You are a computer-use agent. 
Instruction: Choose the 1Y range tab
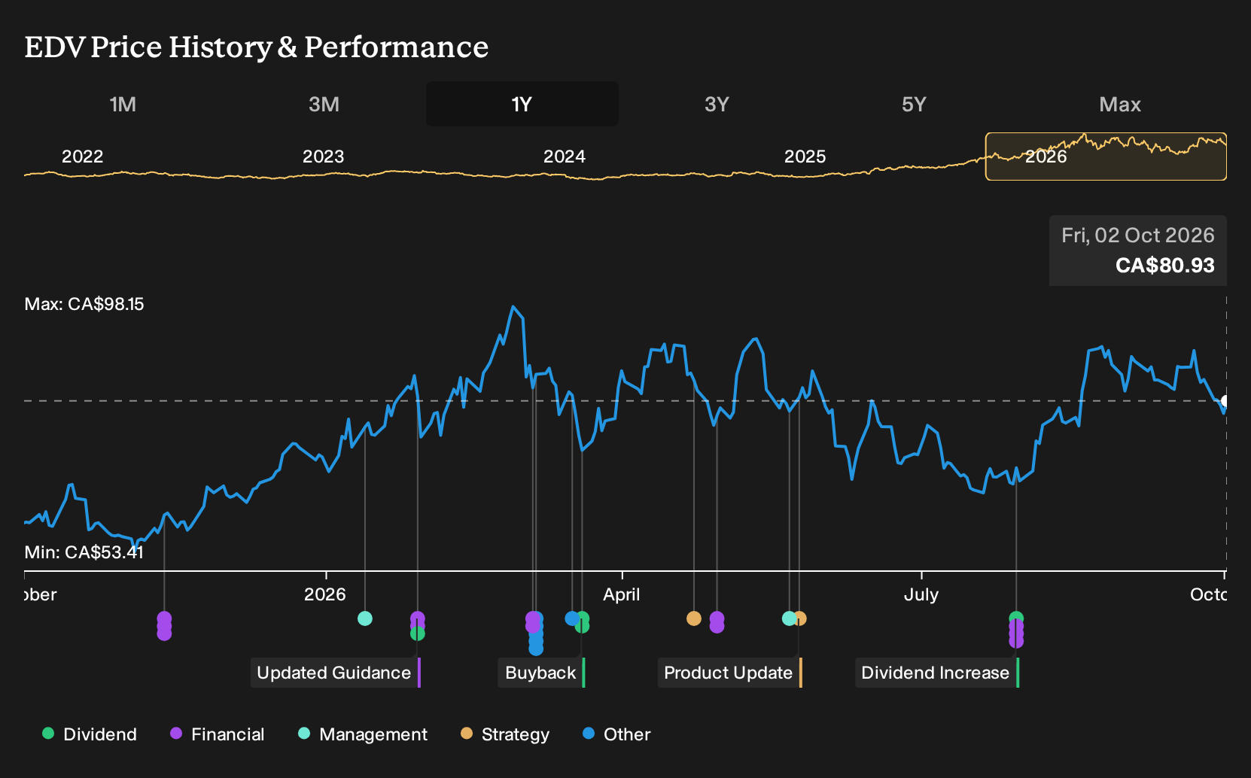click(522, 104)
